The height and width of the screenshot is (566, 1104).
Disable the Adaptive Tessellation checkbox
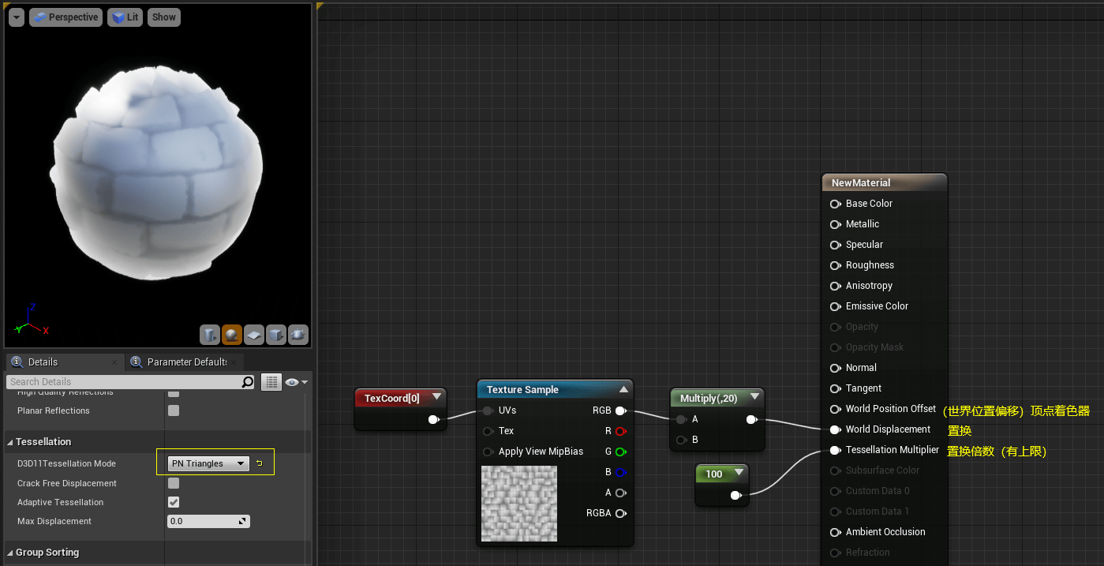coord(174,502)
